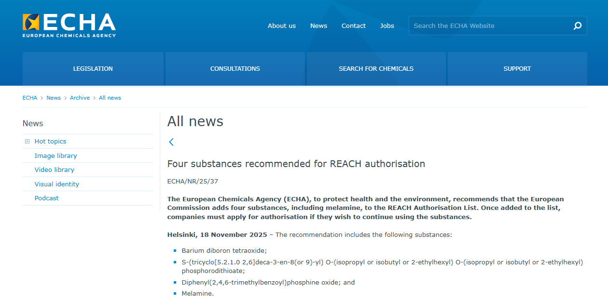Focus the Search the ECHA Website field
The height and width of the screenshot is (299, 608).
(x=487, y=26)
